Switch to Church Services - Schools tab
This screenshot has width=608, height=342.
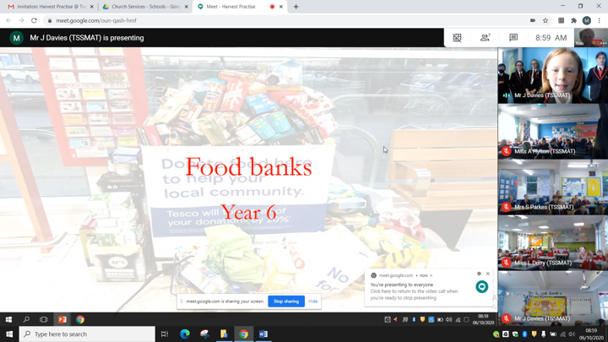143,7
